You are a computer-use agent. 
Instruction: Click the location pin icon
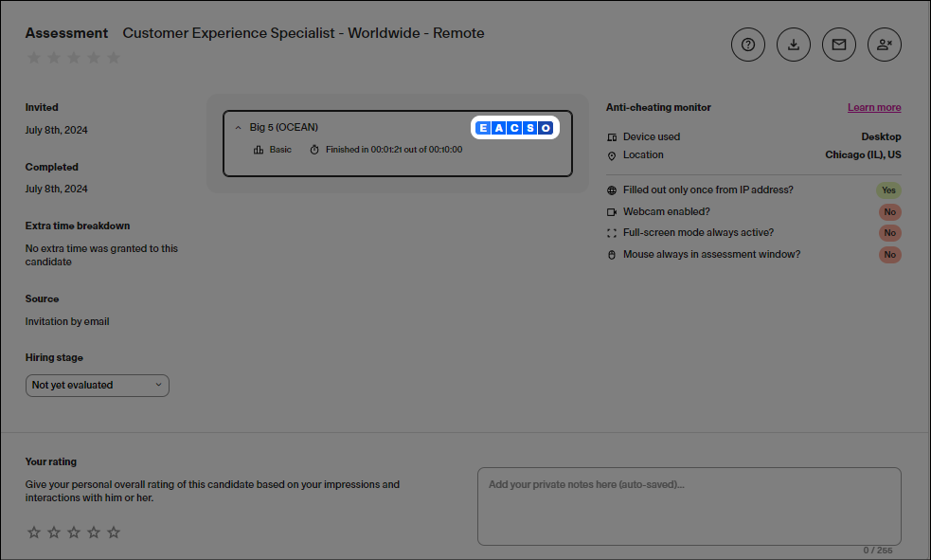612,155
